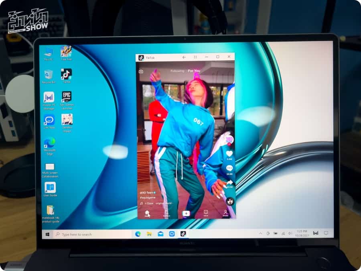Select the Microsoft Edge desktop icon
Viewport: 361px width, 271px height.
pos(49,146)
